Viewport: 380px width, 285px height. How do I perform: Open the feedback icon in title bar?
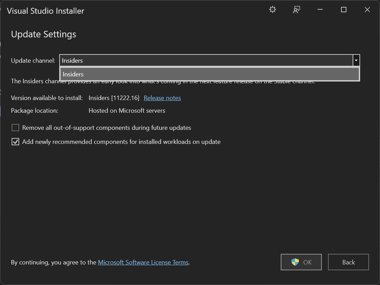296,10
